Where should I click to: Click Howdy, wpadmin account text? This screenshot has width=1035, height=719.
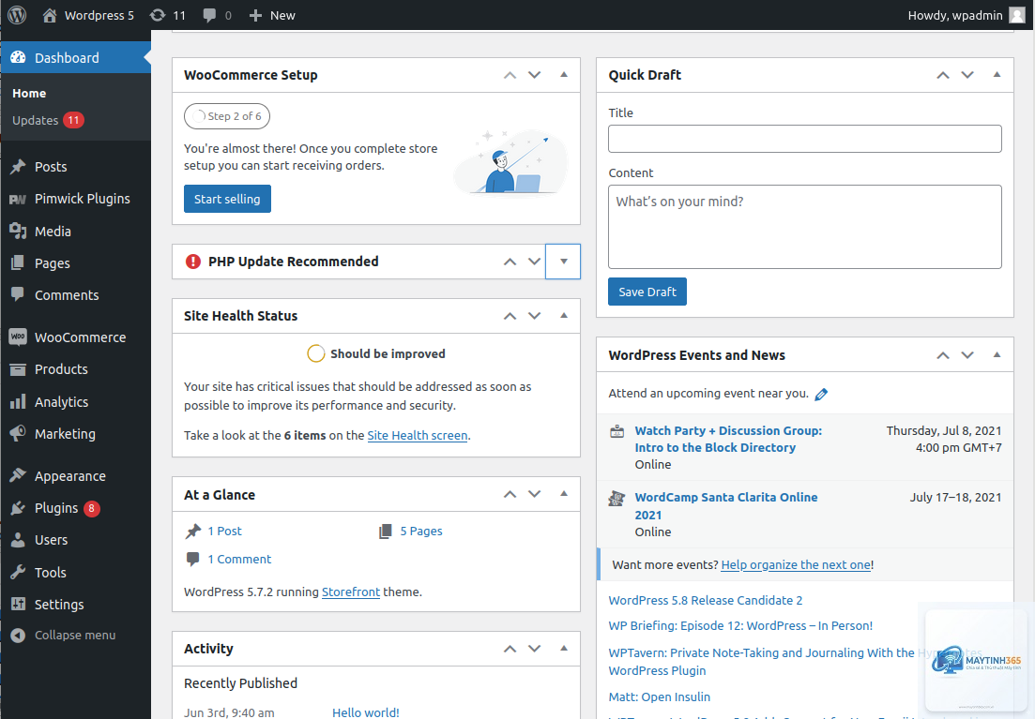(x=955, y=15)
